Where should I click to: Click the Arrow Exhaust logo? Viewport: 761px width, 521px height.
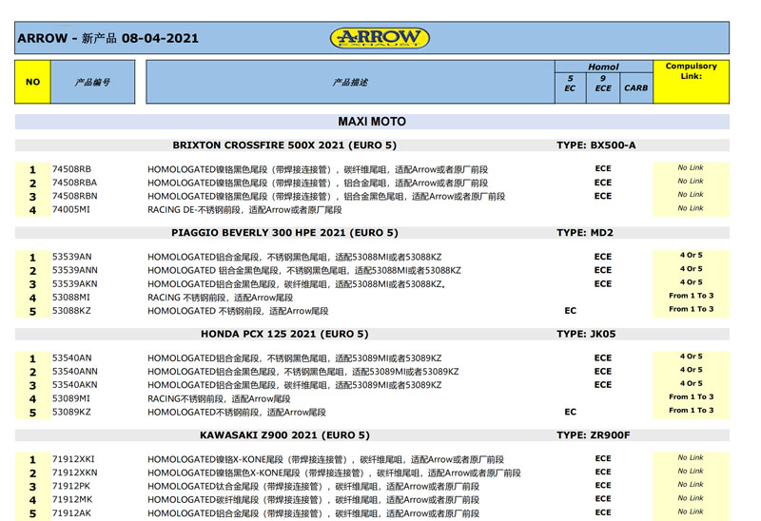[x=380, y=37]
